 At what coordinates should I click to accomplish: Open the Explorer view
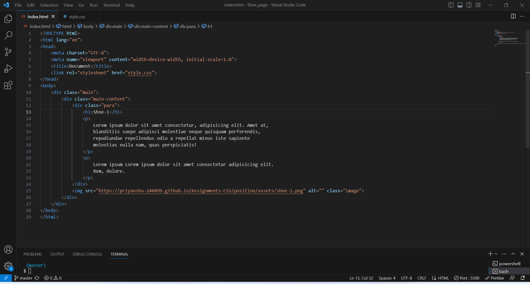tap(8, 19)
